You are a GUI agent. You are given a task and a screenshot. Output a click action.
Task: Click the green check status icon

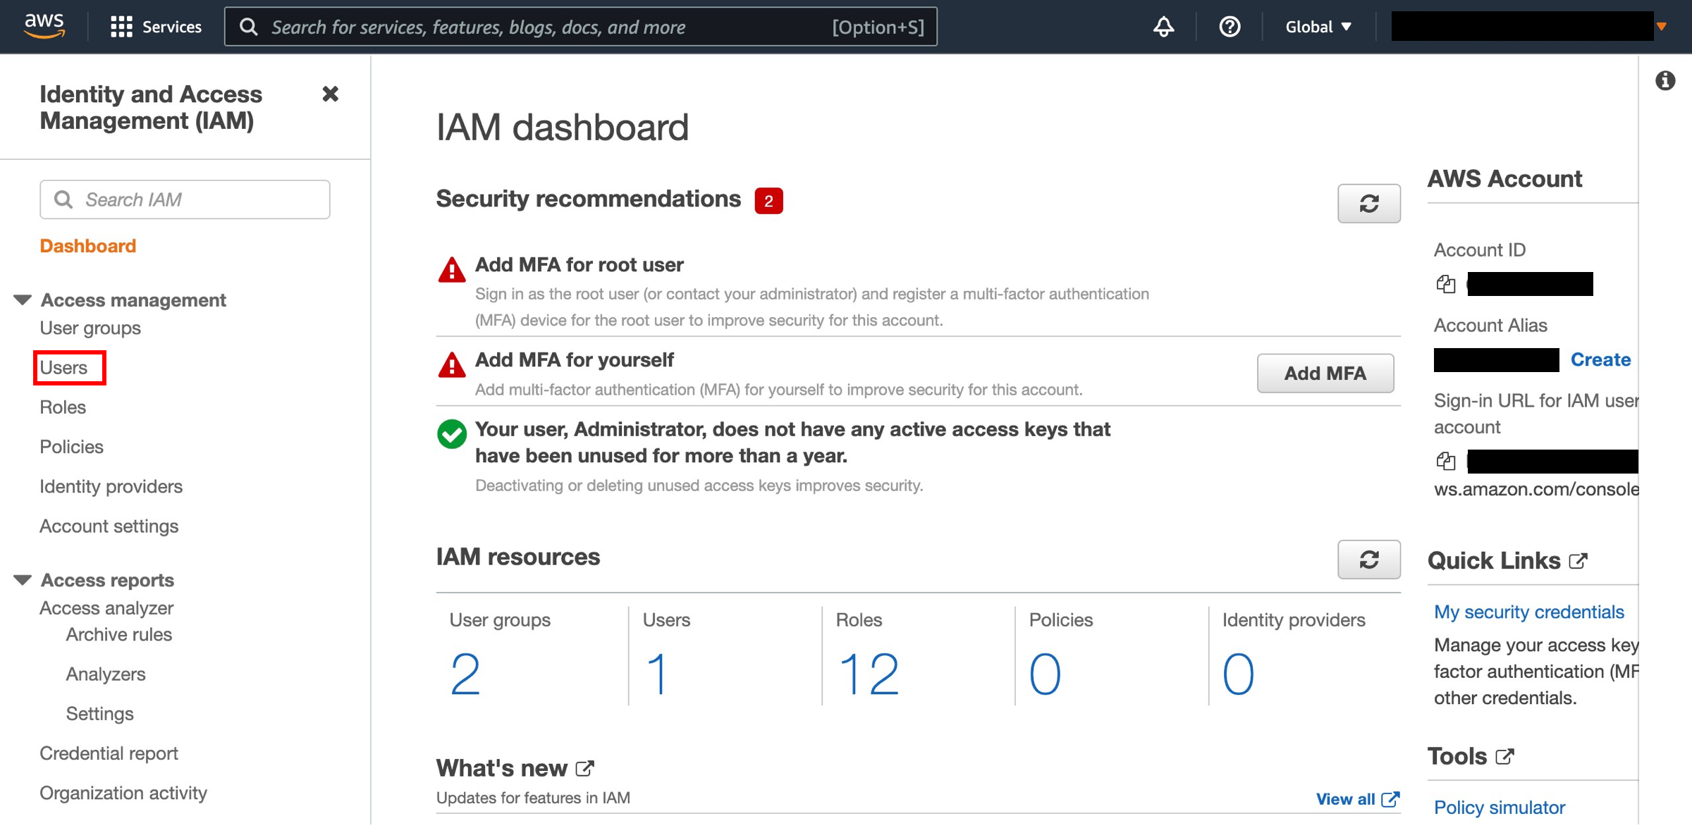451,433
